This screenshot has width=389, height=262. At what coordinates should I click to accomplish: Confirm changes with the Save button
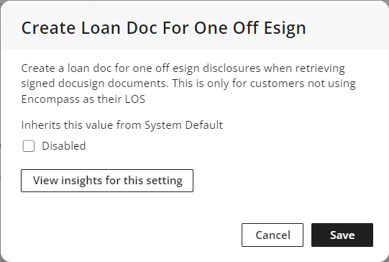pyautogui.click(x=342, y=235)
